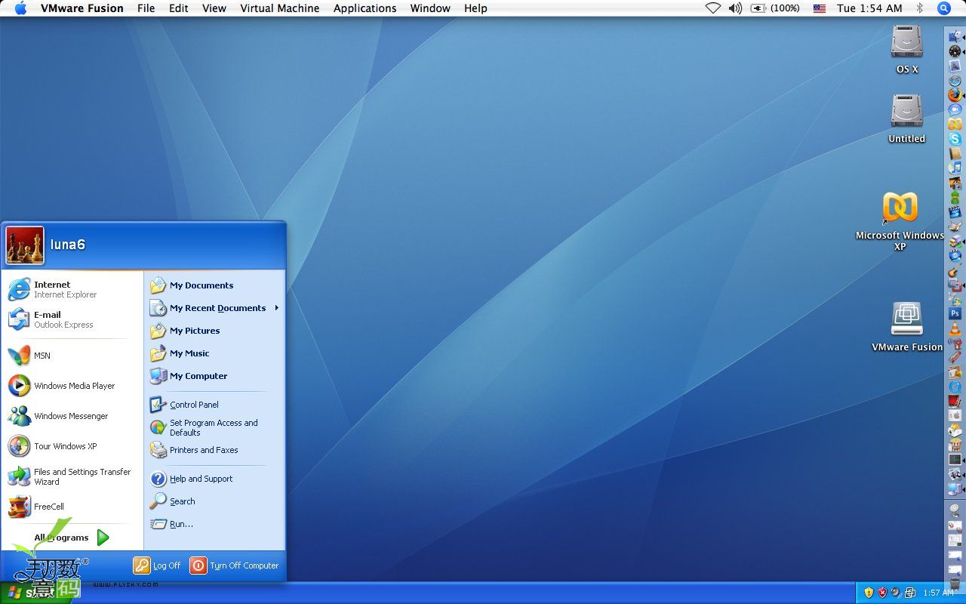966x604 pixels.
Task: Click the Windows Start button
Action: (x=36, y=593)
